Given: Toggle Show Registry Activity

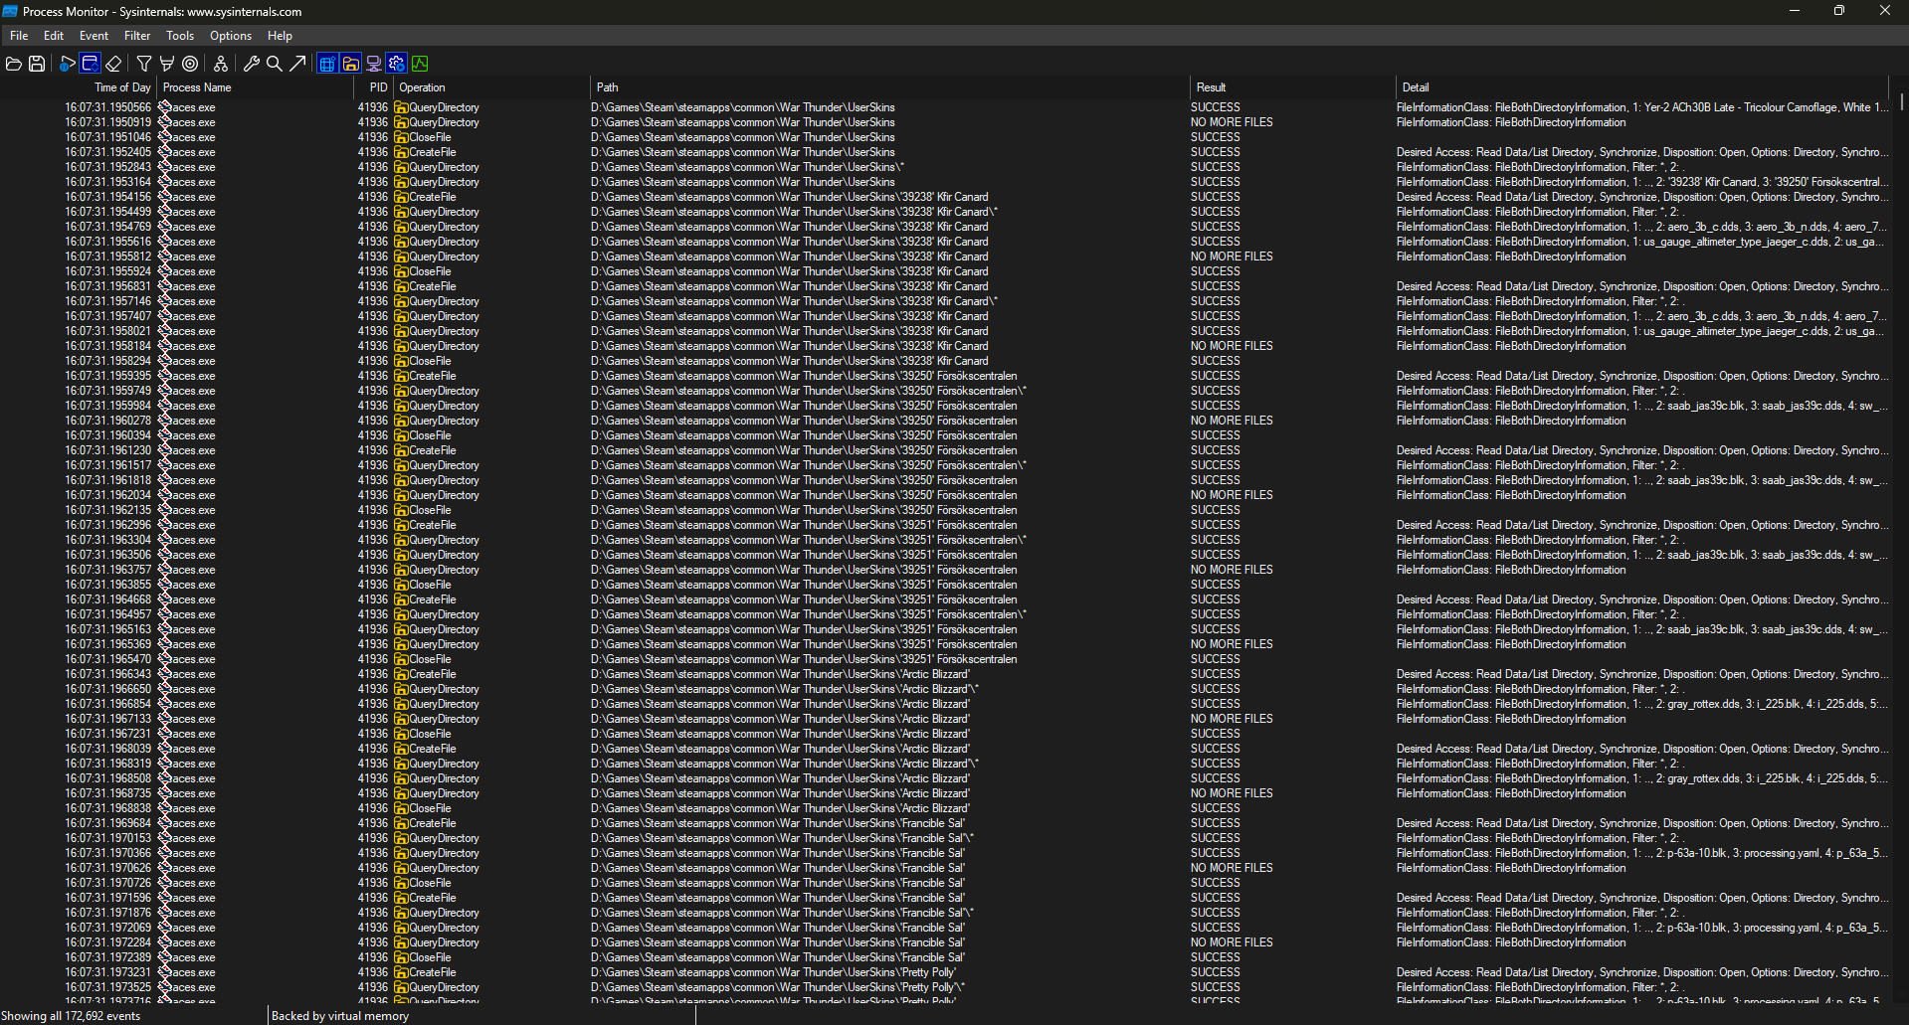Looking at the screenshot, I should [327, 64].
